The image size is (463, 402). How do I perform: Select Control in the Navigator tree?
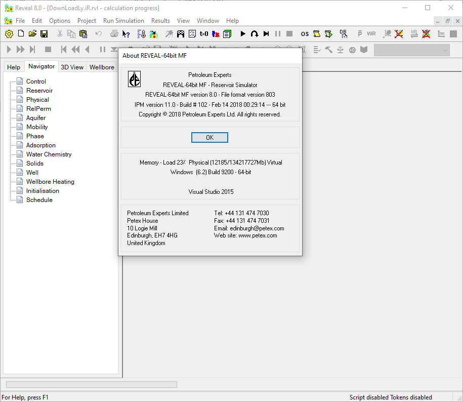pyautogui.click(x=36, y=81)
